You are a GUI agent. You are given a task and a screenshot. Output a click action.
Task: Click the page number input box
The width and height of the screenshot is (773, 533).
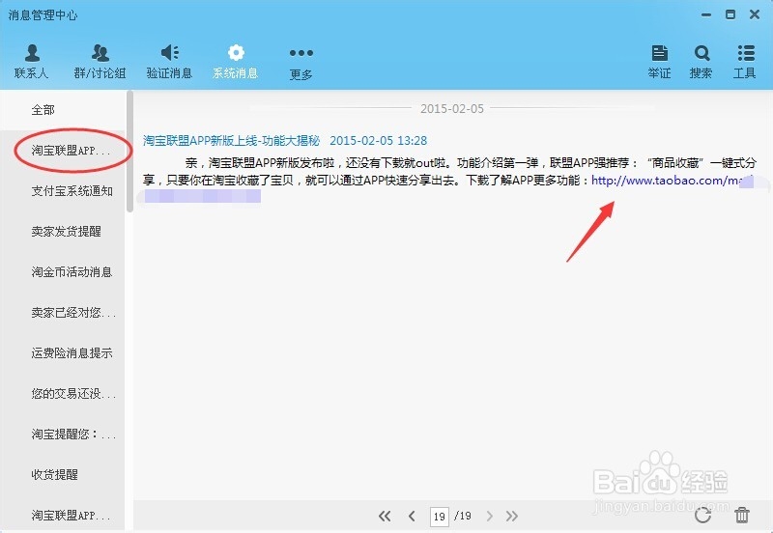coord(440,517)
